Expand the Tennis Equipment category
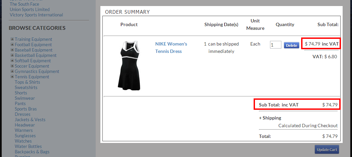This screenshot has width=352, height=157. click(x=12, y=77)
